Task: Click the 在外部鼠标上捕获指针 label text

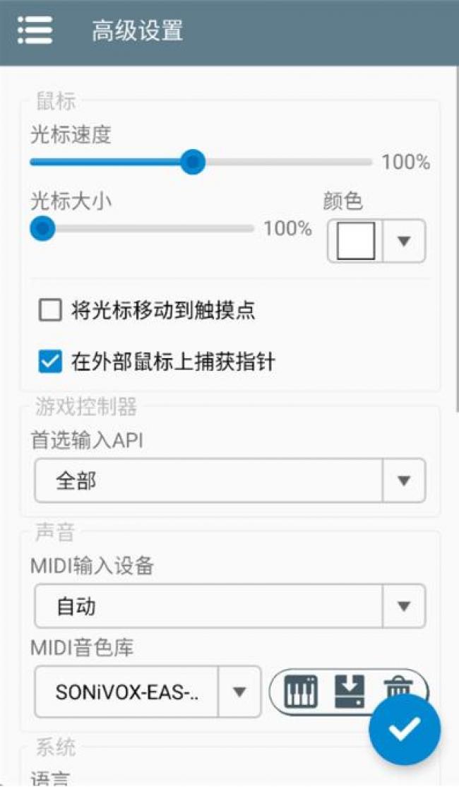Action: pyautogui.click(x=173, y=362)
